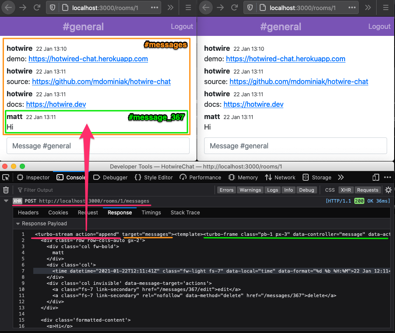
Task: Go back in the right browser window
Action: [x=206, y=7]
